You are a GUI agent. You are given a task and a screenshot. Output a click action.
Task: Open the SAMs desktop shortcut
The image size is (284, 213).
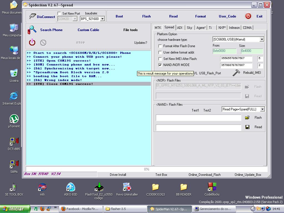click(x=14, y=164)
